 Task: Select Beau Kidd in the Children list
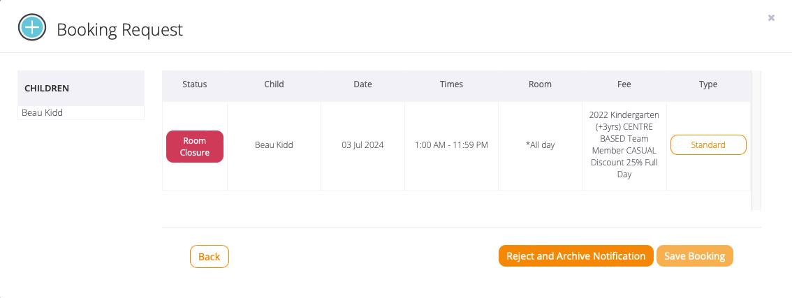(x=43, y=112)
